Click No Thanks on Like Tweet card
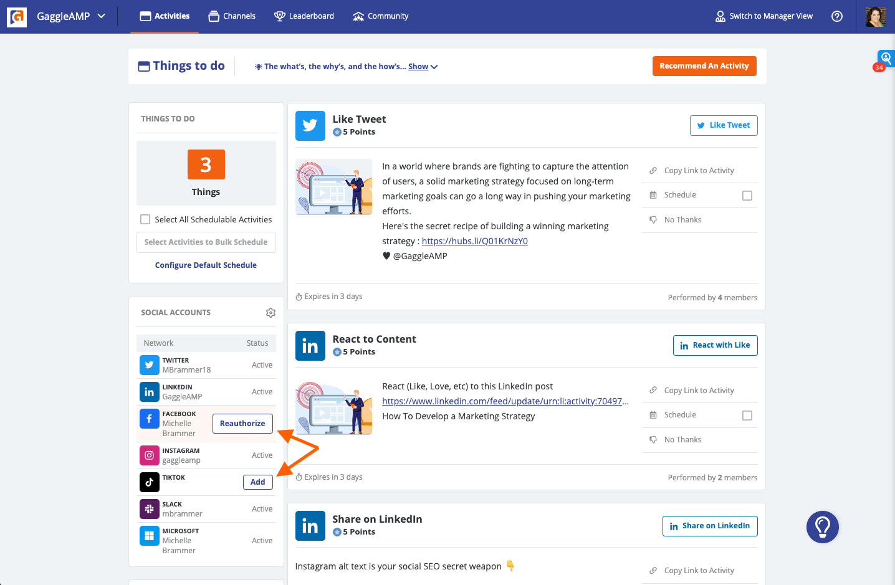 click(682, 220)
